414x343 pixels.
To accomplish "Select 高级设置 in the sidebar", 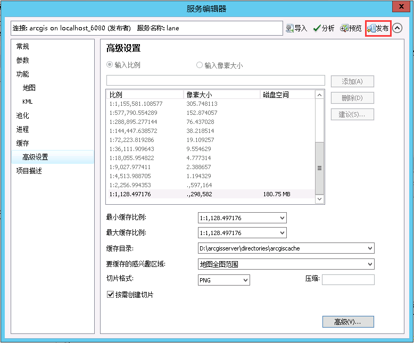I will [53, 157].
